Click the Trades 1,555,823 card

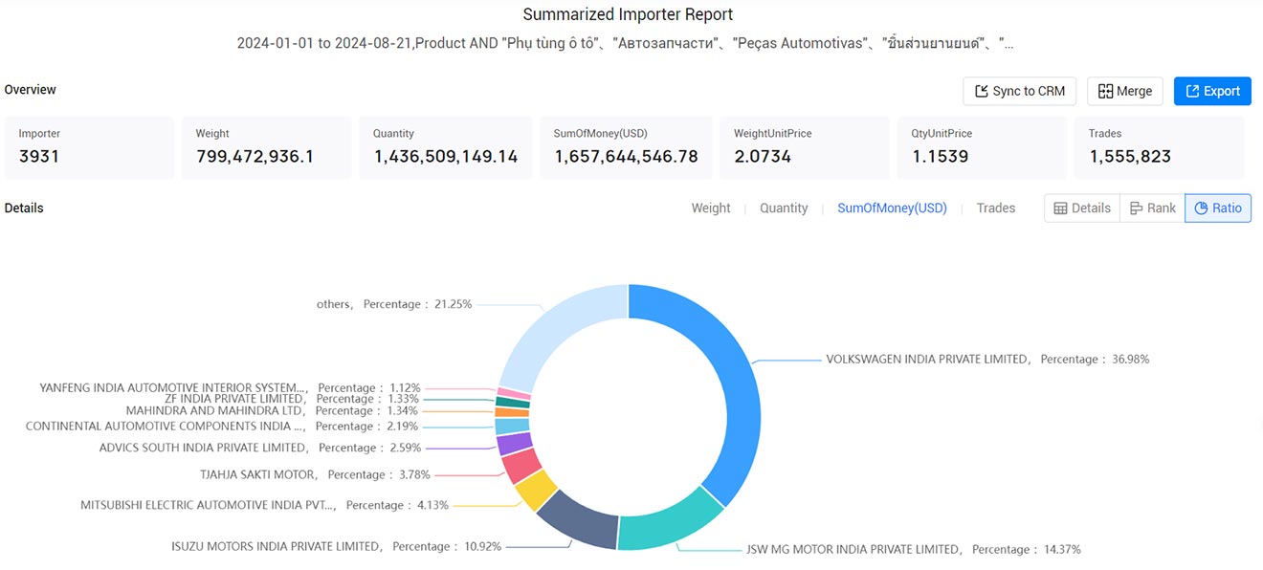(x=1159, y=148)
